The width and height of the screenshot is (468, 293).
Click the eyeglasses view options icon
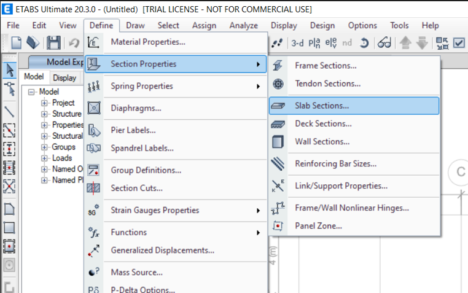(384, 42)
